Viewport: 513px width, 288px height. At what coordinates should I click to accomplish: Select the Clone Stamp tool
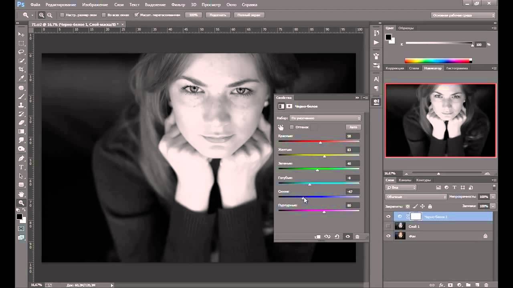[22, 105]
